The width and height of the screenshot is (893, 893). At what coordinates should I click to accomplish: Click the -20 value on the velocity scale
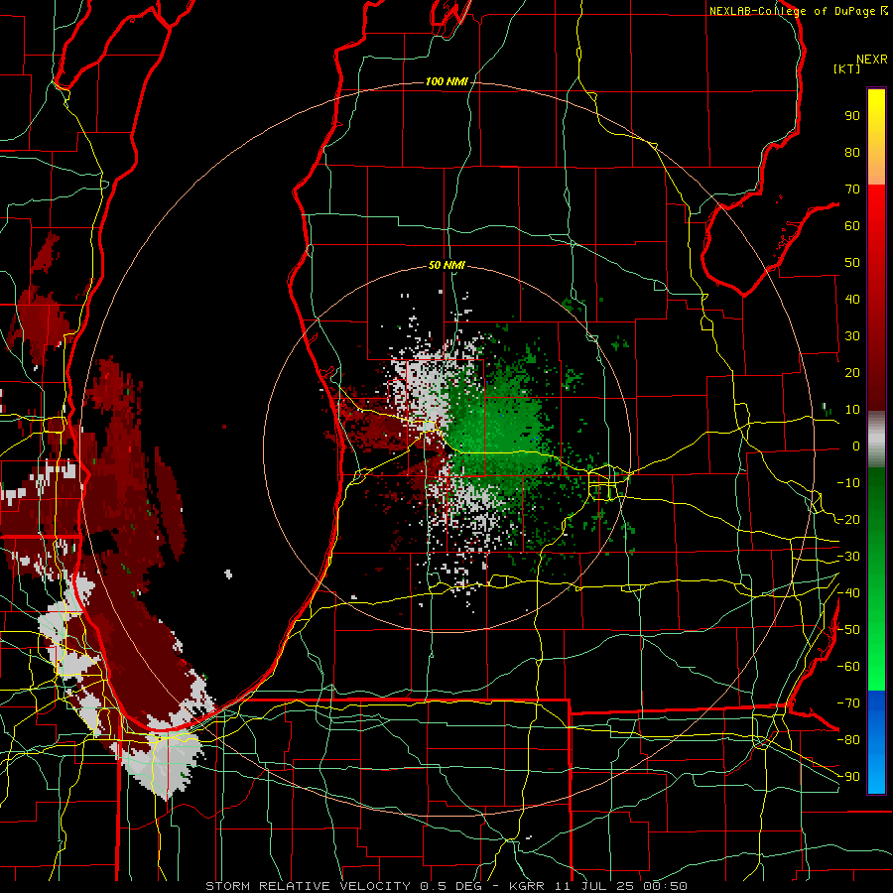click(x=848, y=520)
